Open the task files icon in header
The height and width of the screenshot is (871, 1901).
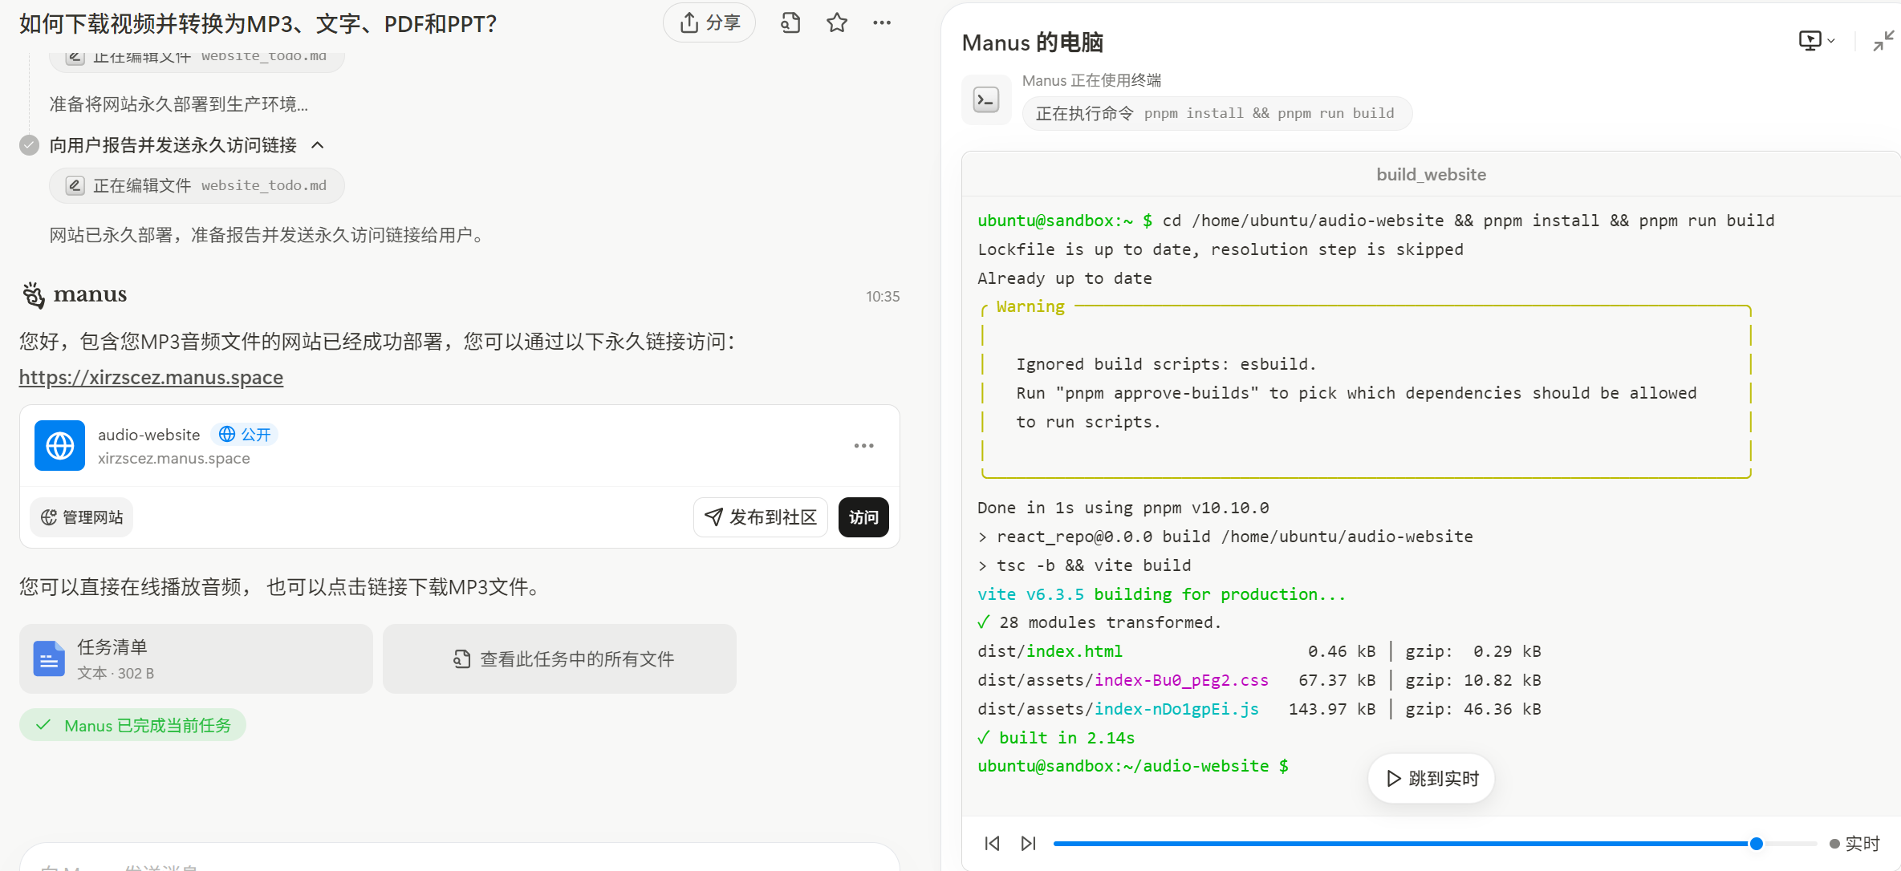click(x=790, y=23)
